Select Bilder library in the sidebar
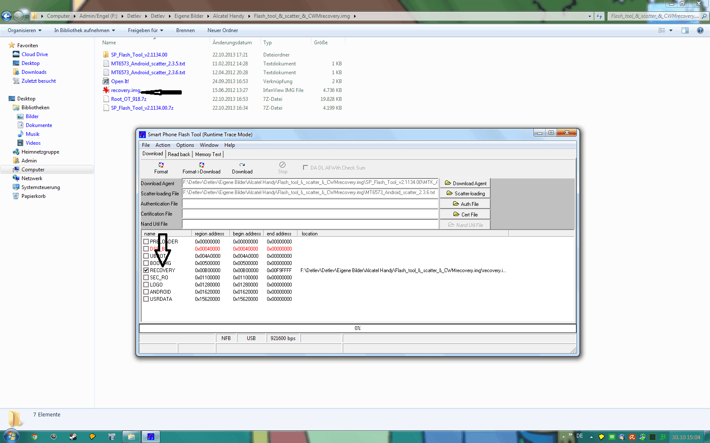Image resolution: width=710 pixels, height=443 pixels. [x=32, y=116]
